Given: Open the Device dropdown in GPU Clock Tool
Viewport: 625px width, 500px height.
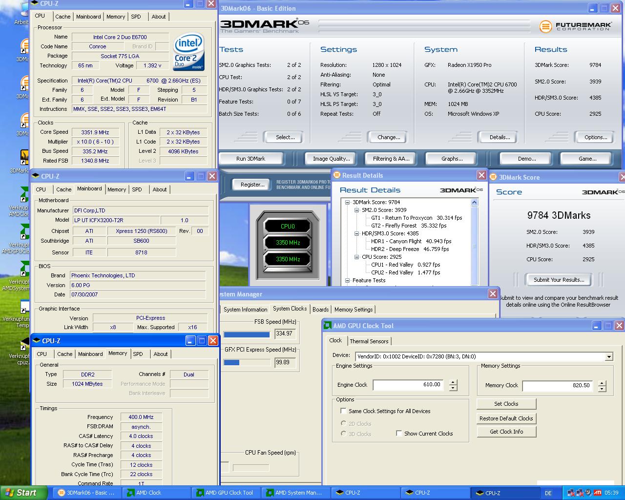Looking at the screenshot, I should click(x=608, y=357).
